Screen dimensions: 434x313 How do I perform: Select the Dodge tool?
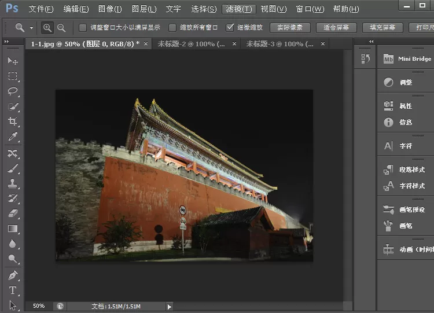pos(13,259)
